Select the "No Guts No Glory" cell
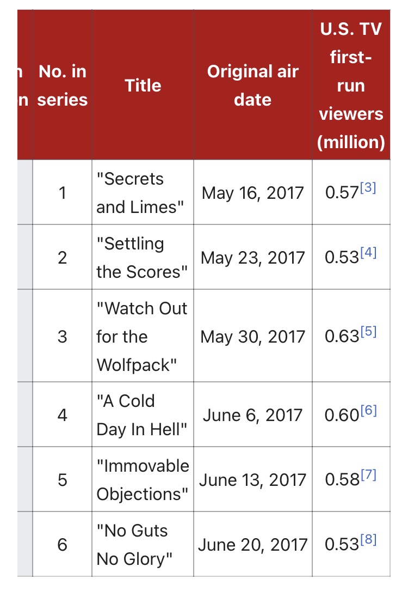Image resolution: width=408 pixels, height=591 pixels. click(x=143, y=544)
